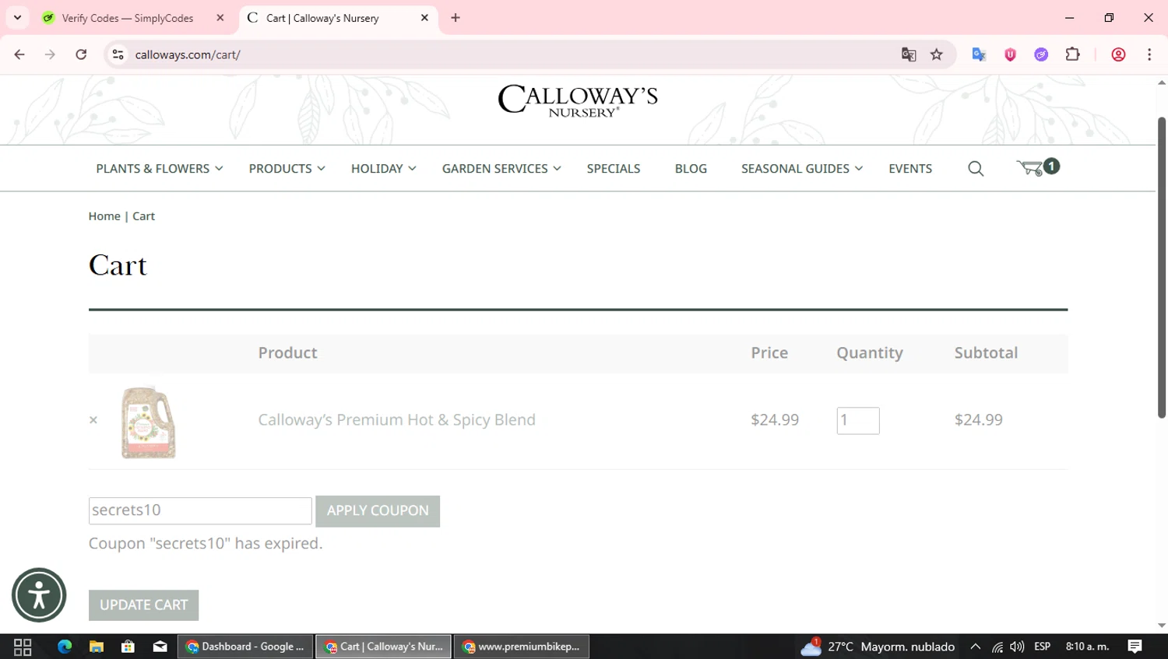Open the Chrome profile icon
This screenshot has height=659, width=1168.
tap(1118, 54)
